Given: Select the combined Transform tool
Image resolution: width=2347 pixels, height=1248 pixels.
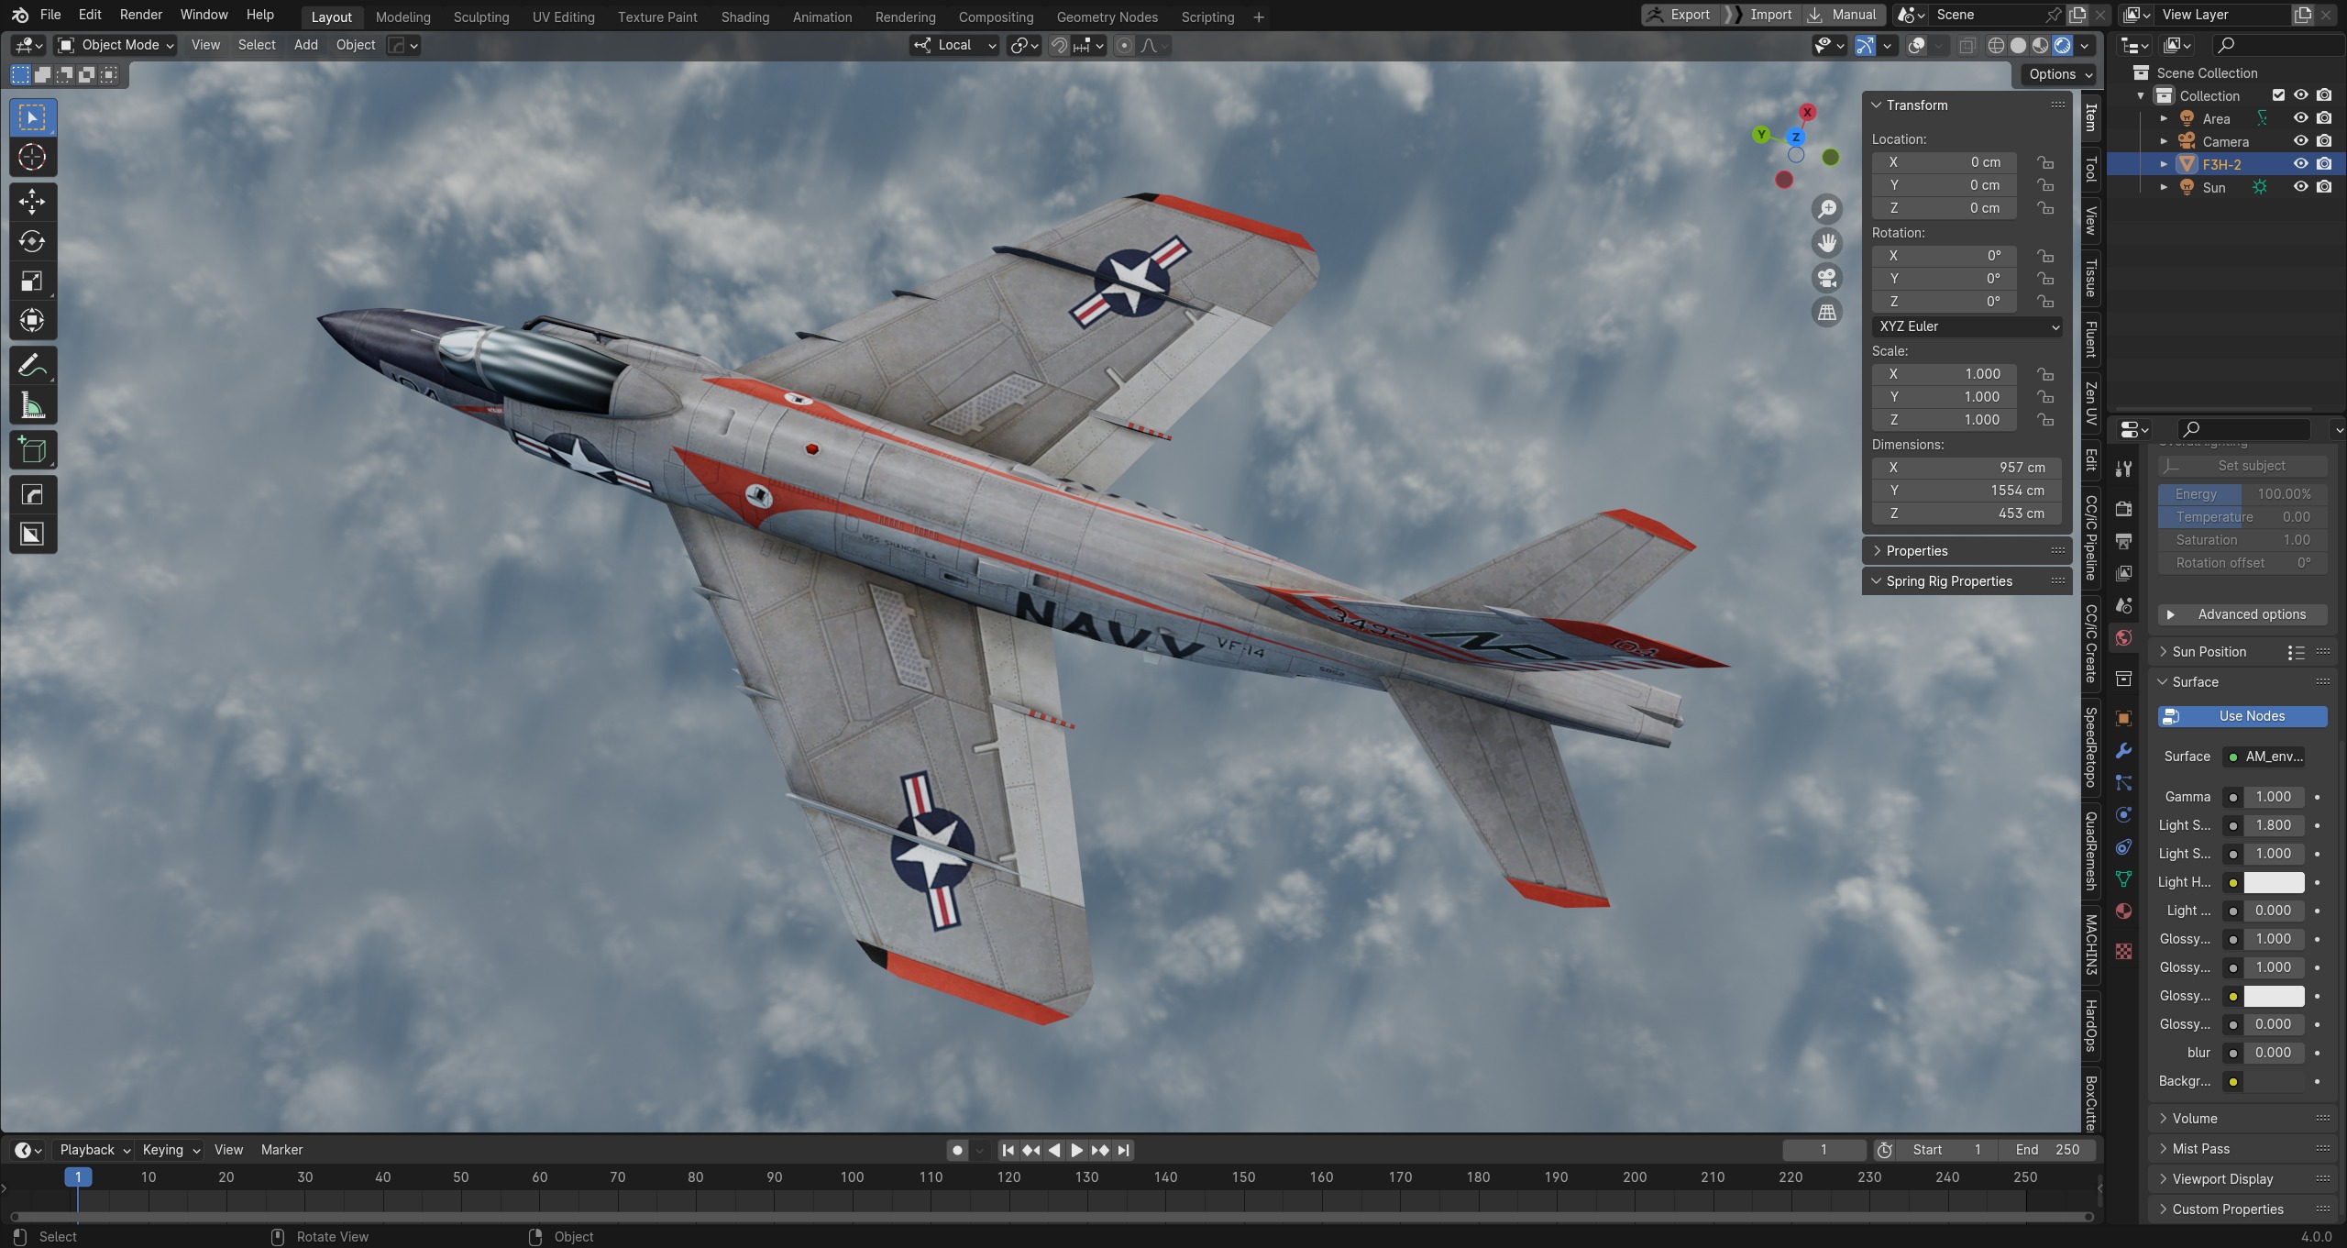Looking at the screenshot, I should 32,320.
